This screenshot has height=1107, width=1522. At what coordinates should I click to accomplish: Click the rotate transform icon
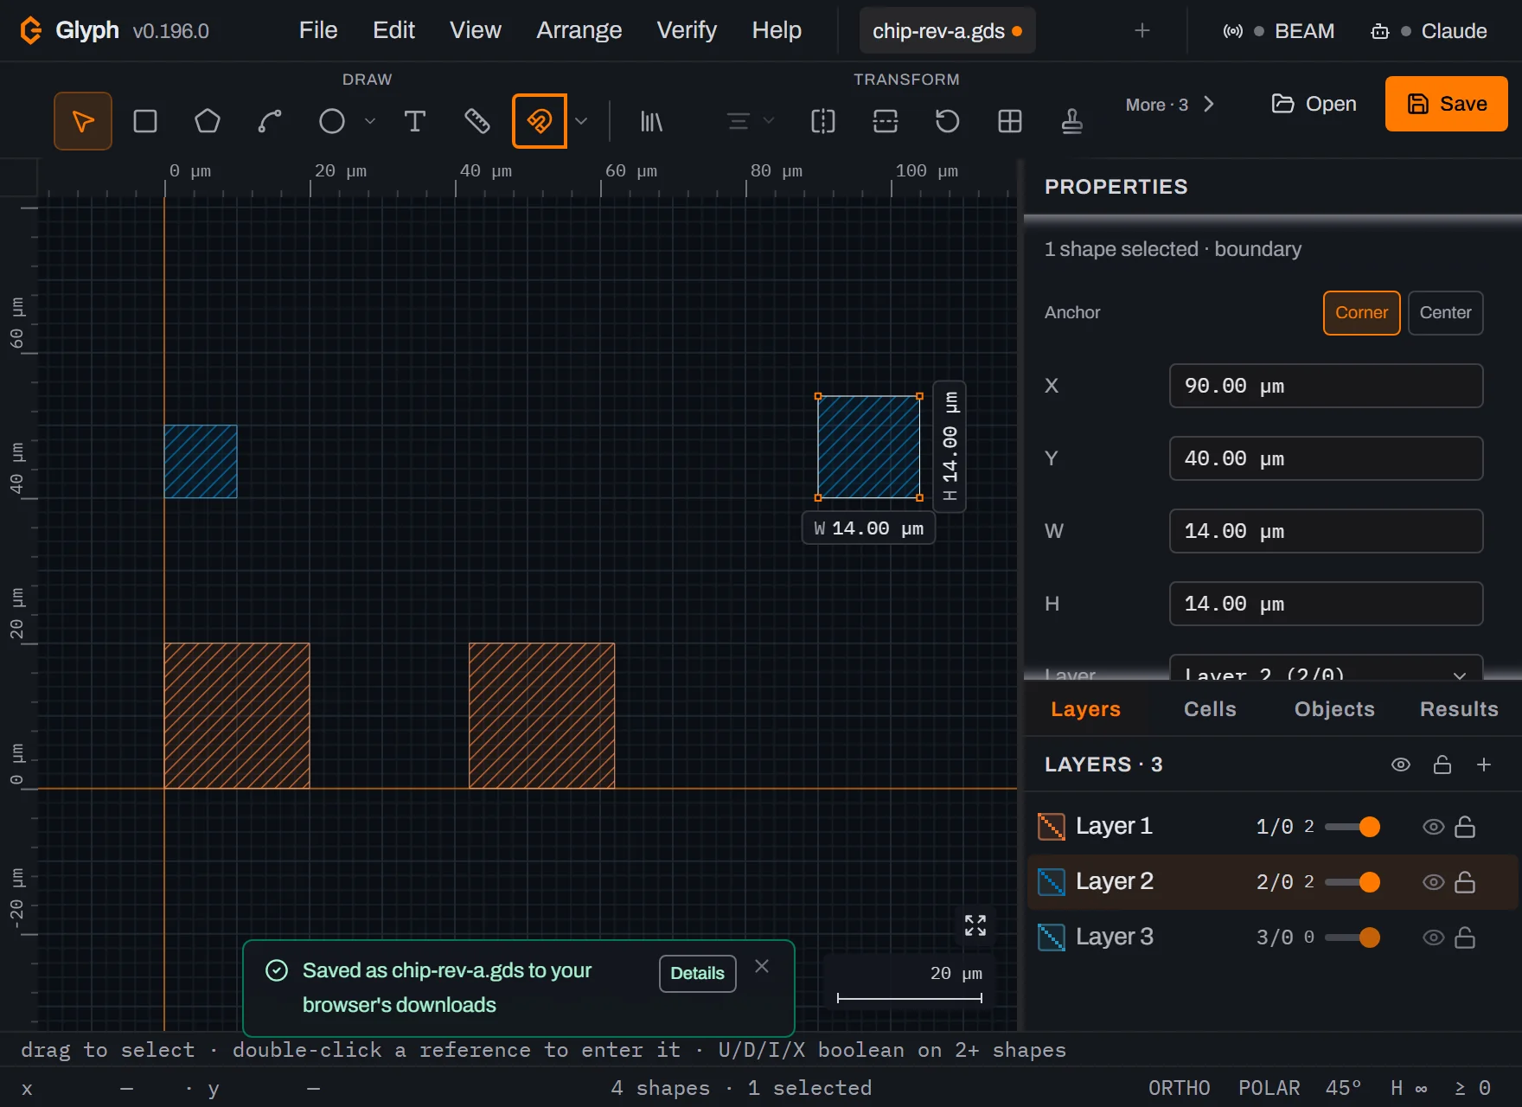(948, 121)
